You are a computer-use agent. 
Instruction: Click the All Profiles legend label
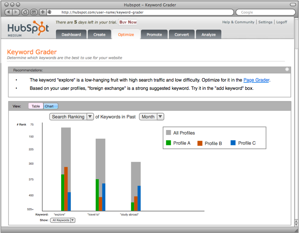(x=184, y=133)
